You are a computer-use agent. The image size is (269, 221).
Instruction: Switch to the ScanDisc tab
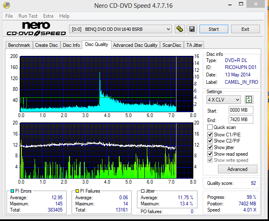[172, 45]
